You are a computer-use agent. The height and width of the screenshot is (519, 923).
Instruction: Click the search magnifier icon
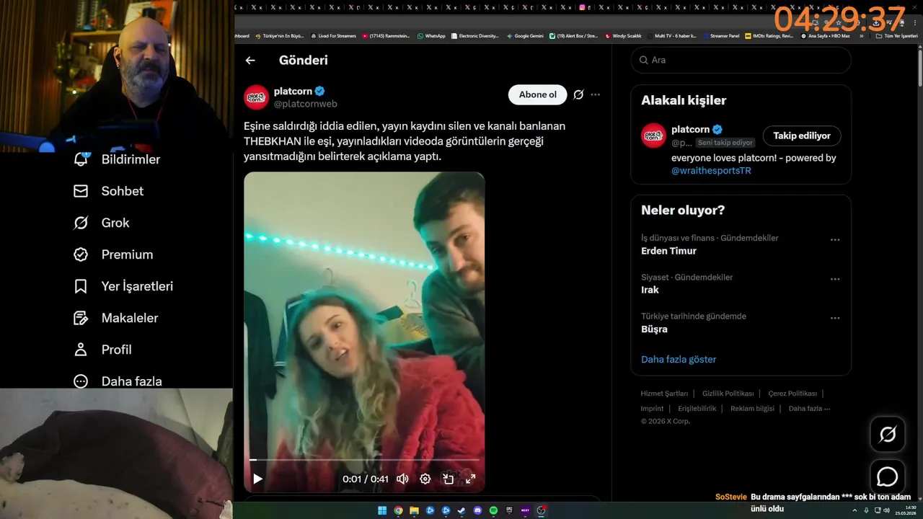(x=642, y=61)
